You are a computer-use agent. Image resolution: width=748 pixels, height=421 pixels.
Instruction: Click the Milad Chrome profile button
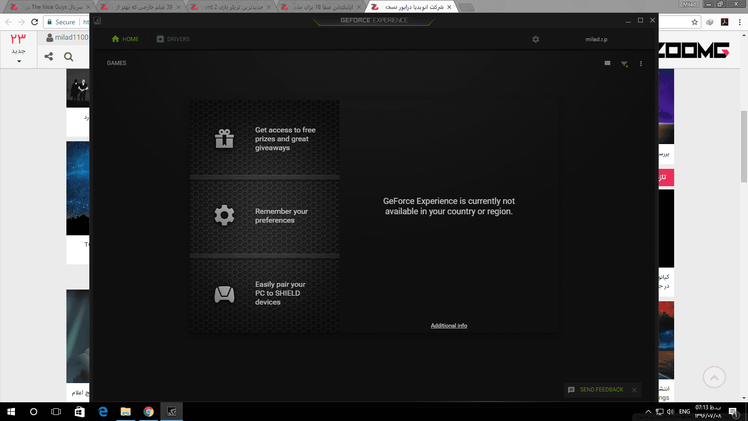pyautogui.click(x=690, y=4)
